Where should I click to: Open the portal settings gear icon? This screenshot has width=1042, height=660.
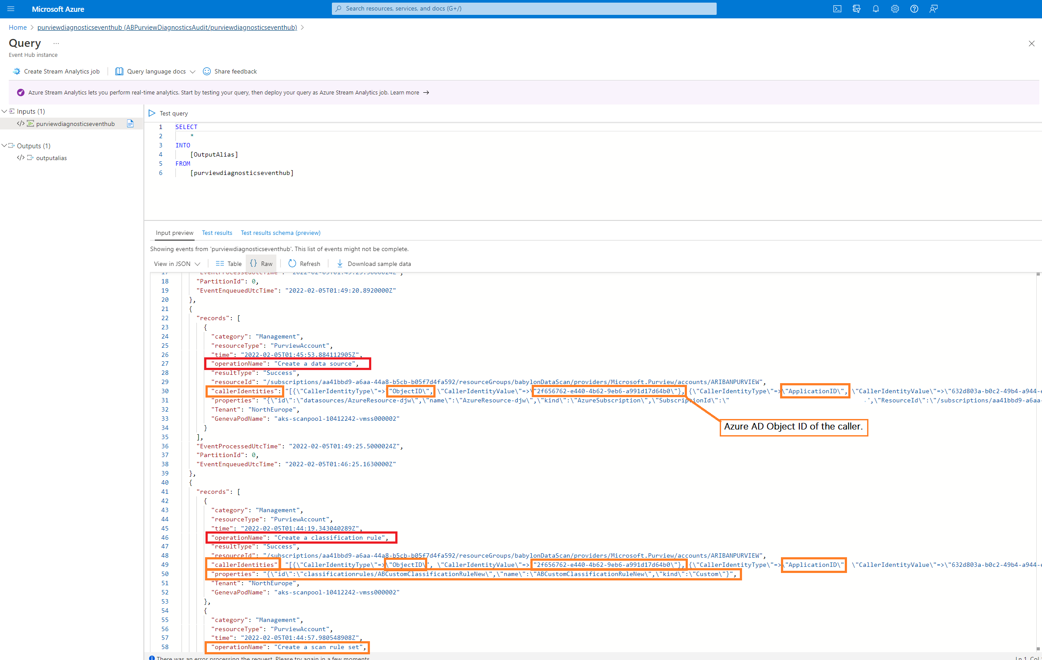coord(895,9)
